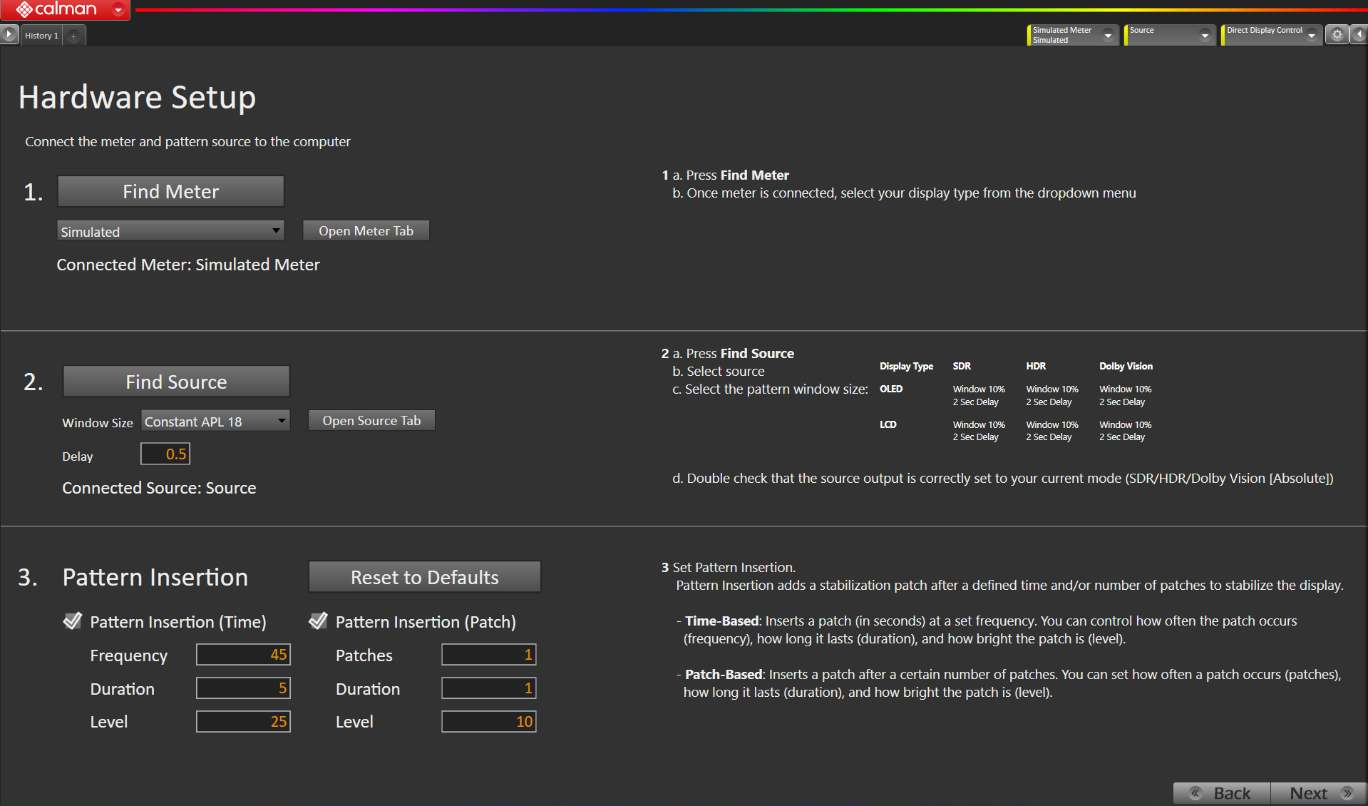Collapse the right panel arrow at top
This screenshot has height=806, width=1368.
pyautogui.click(x=1359, y=35)
